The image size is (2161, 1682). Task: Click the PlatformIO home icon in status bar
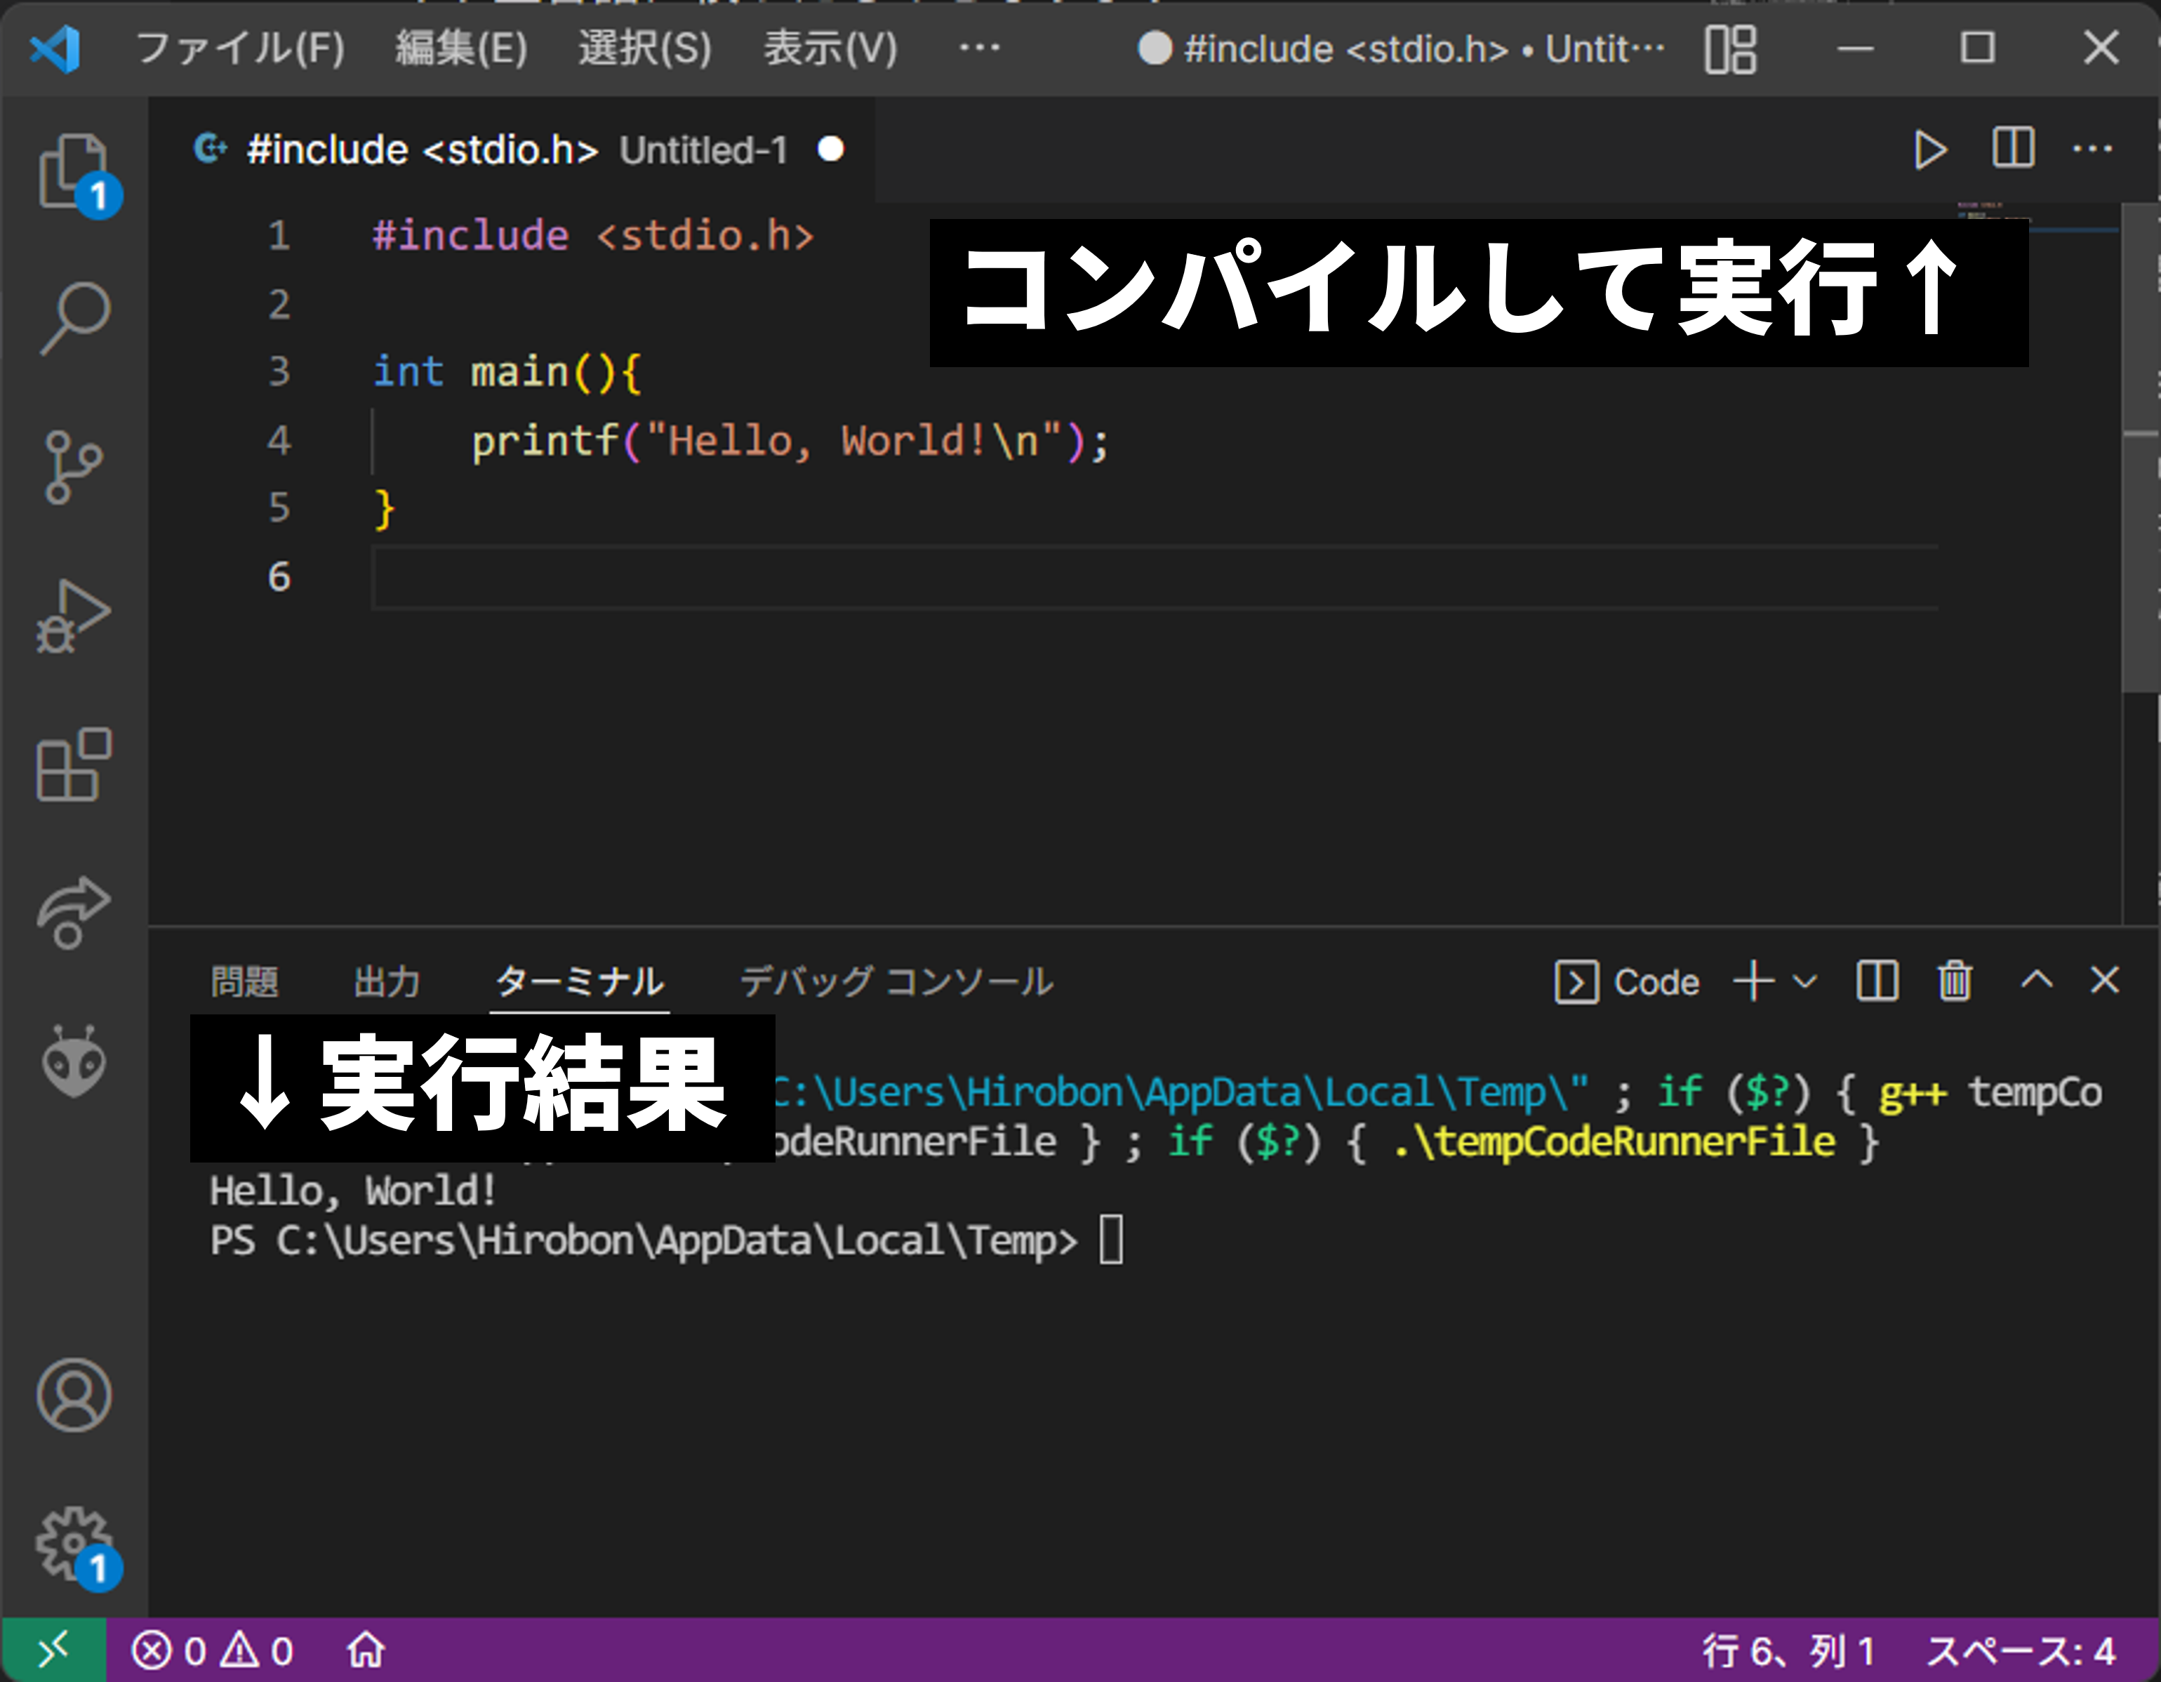click(366, 1650)
